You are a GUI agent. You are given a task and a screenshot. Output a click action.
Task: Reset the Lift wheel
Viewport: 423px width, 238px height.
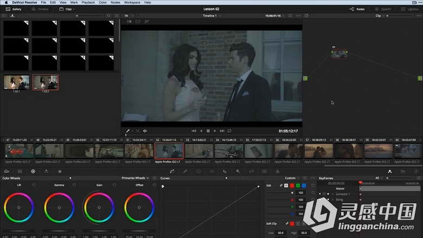pyautogui.click(x=34, y=185)
